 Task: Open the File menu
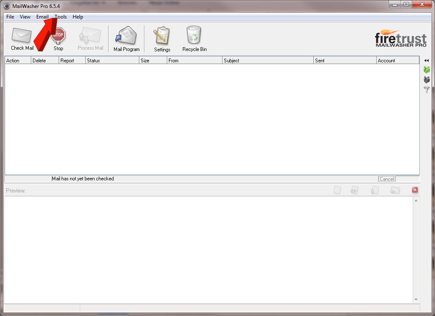10,17
